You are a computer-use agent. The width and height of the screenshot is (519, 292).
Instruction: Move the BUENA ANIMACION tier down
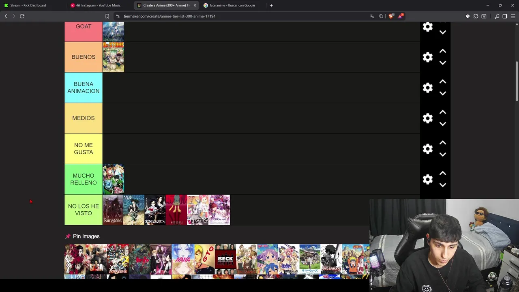(443, 93)
